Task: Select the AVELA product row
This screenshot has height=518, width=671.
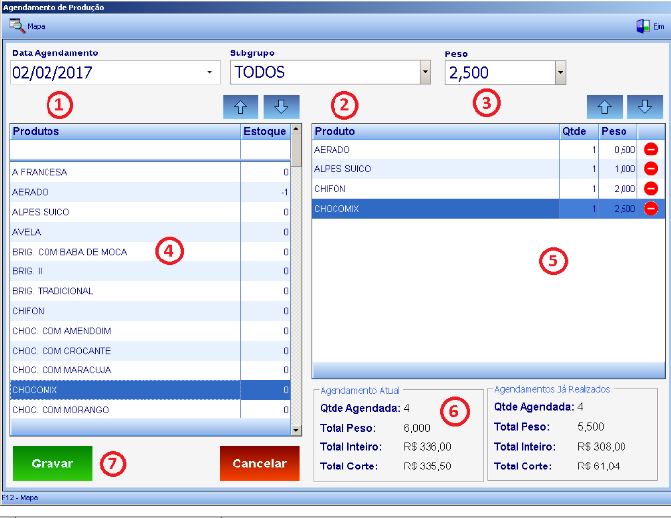Action: [x=149, y=232]
